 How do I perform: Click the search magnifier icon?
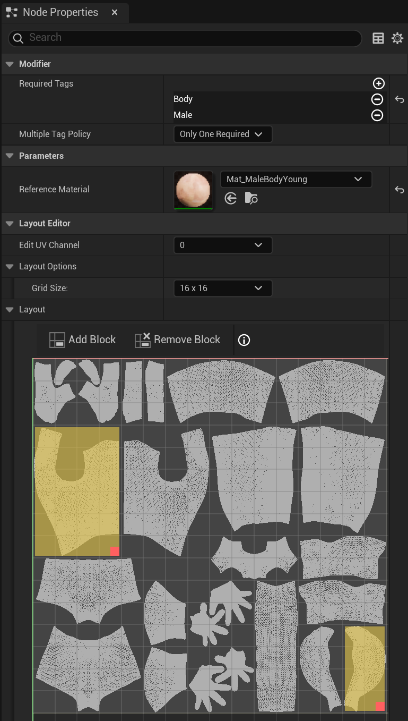coord(18,38)
